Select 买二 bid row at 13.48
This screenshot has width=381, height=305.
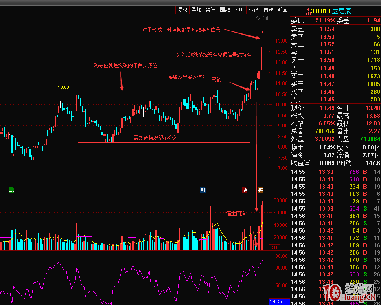(335, 76)
